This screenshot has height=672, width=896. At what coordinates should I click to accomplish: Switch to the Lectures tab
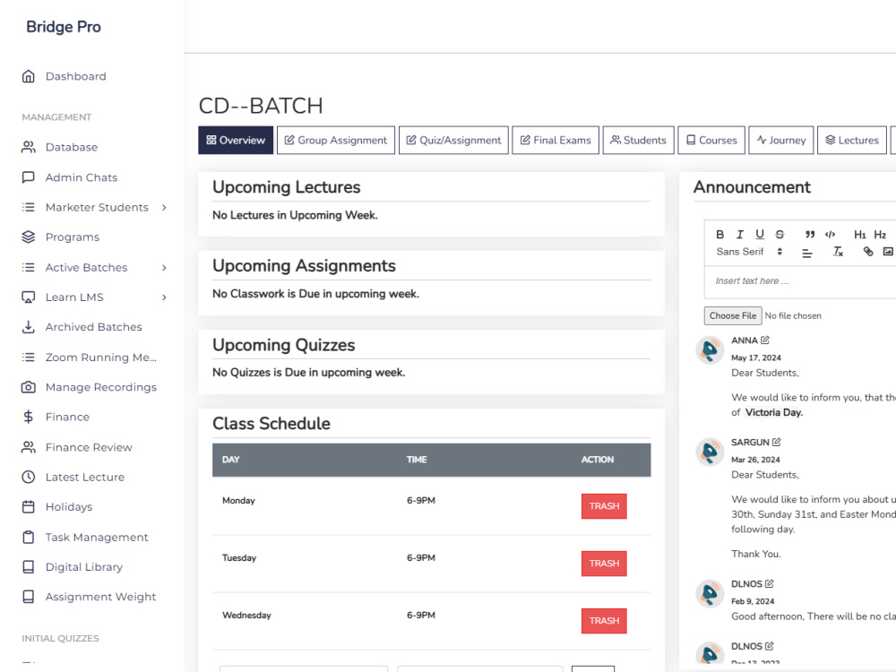[852, 140]
